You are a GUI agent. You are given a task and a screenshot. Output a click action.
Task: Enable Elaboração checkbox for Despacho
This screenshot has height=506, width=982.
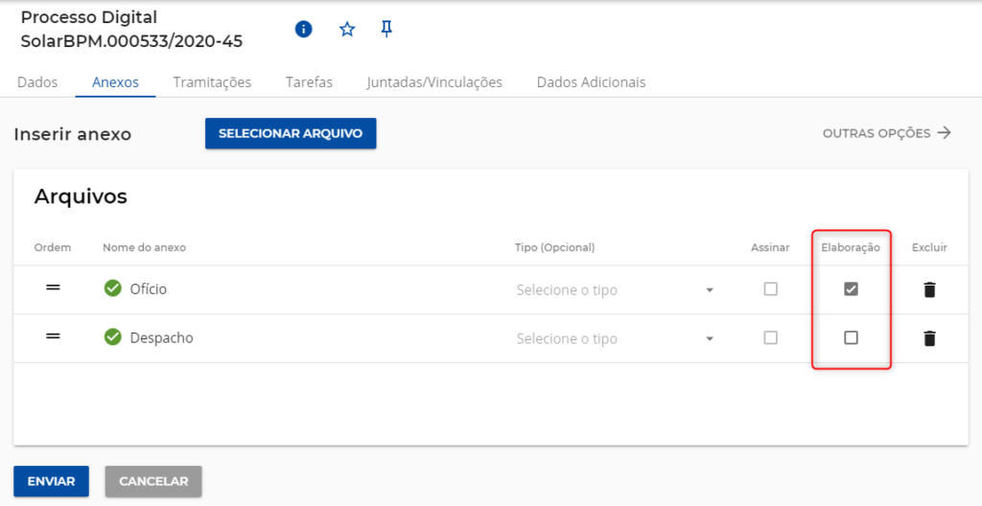click(851, 338)
